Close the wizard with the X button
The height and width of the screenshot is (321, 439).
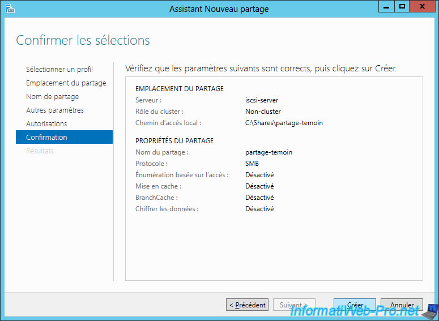[422, 6]
